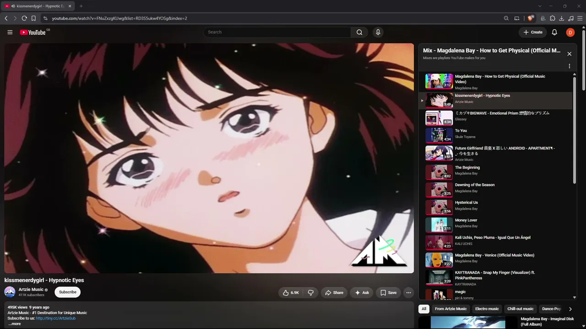Subscribe to Artzie Music
Screen dimensions: 586x329
click(x=68, y=292)
